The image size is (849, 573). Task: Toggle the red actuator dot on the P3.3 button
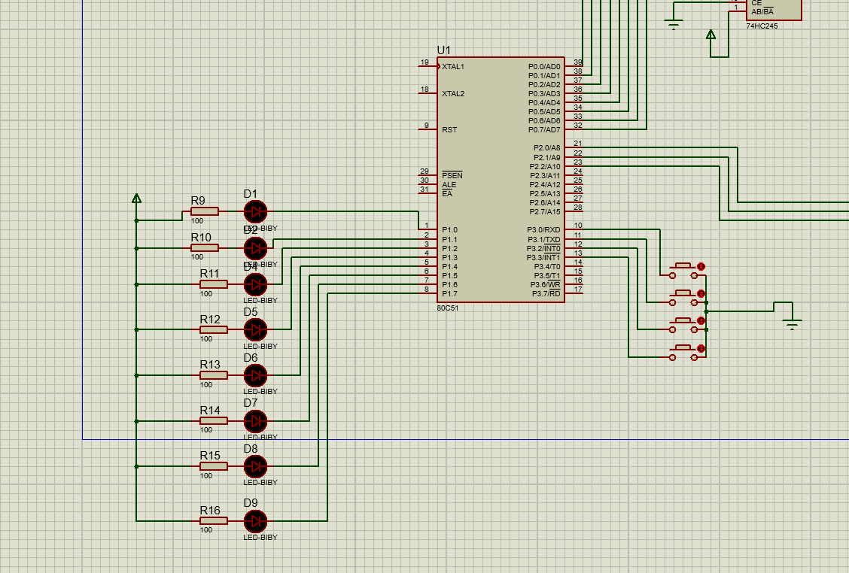click(x=701, y=348)
